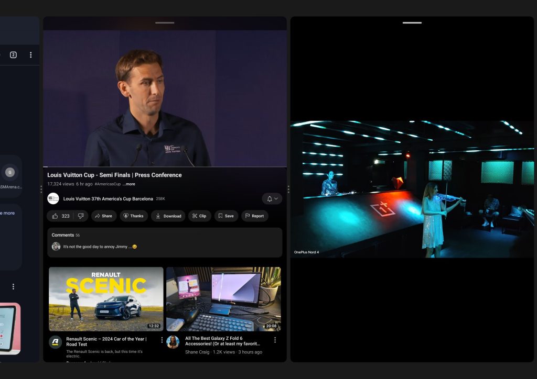537x379 pixels.
Task: Open the browser tab switcher showing 2 tabs
Action: click(13, 55)
